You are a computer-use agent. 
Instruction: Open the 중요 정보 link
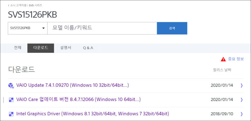(236, 59)
